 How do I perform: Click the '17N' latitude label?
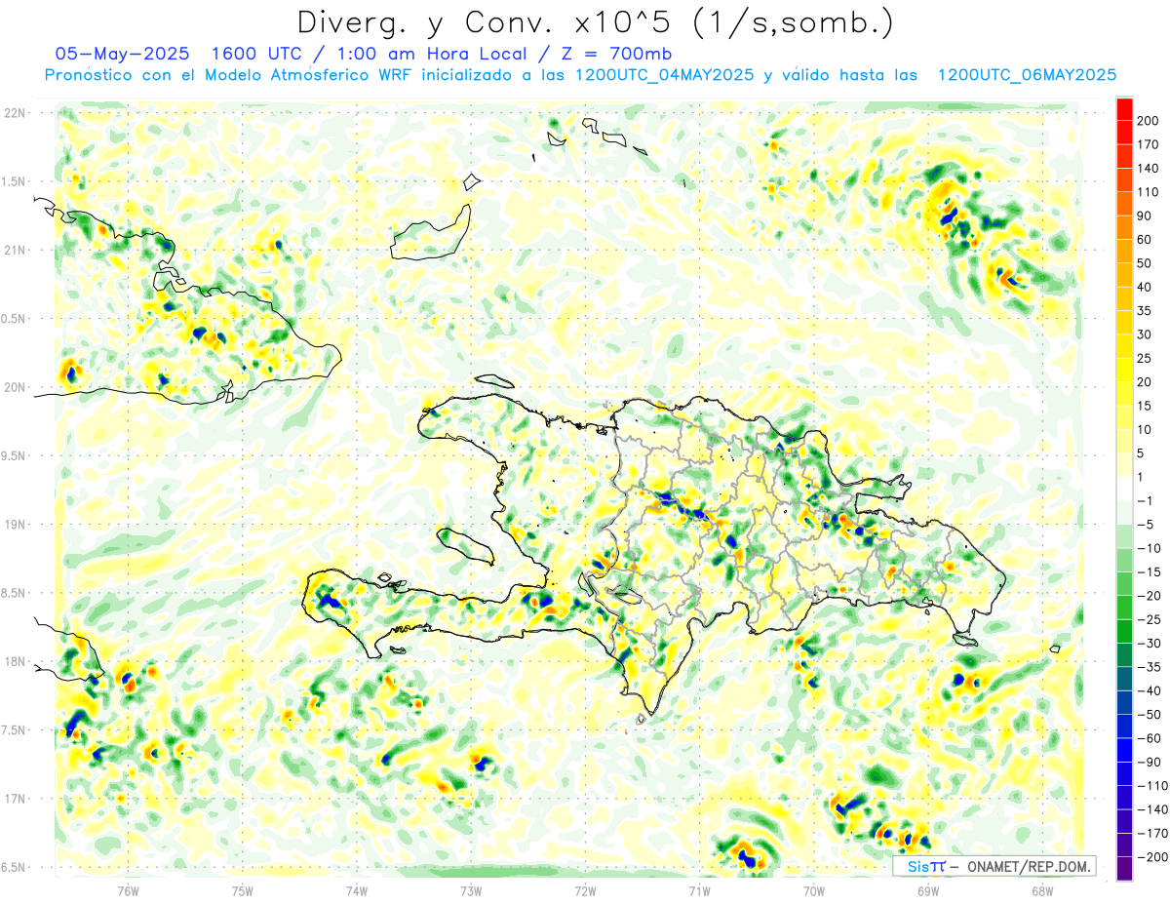tap(14, 799)
